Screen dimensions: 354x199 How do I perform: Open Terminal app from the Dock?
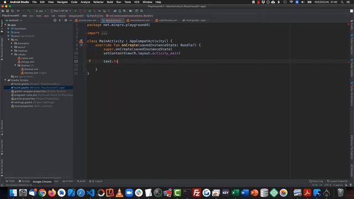pyautogui.click(x=187, y=193)
